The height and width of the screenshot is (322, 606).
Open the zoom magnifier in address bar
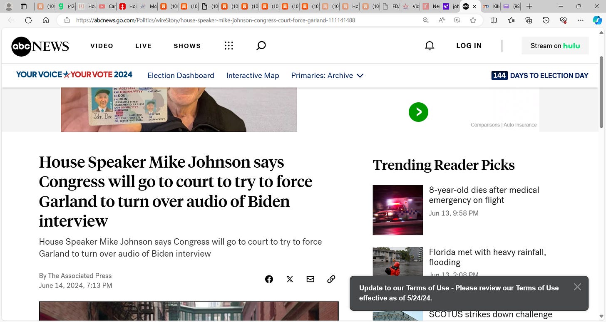425,20
